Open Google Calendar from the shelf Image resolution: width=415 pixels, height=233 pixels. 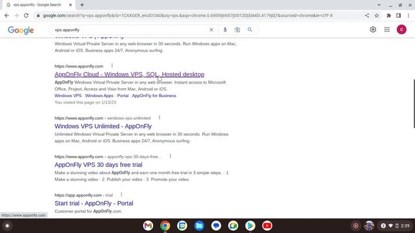coord(182,226)
